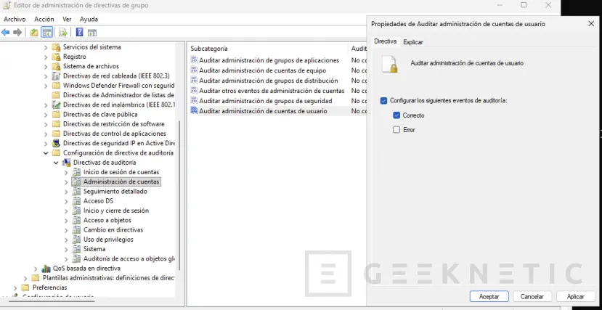The image size is (602, 310).
Task: Open the Ver menu
Action: pos(68,19)
